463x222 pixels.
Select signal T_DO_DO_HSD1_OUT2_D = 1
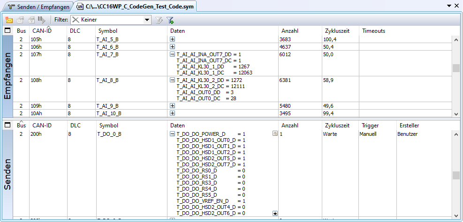211,152
